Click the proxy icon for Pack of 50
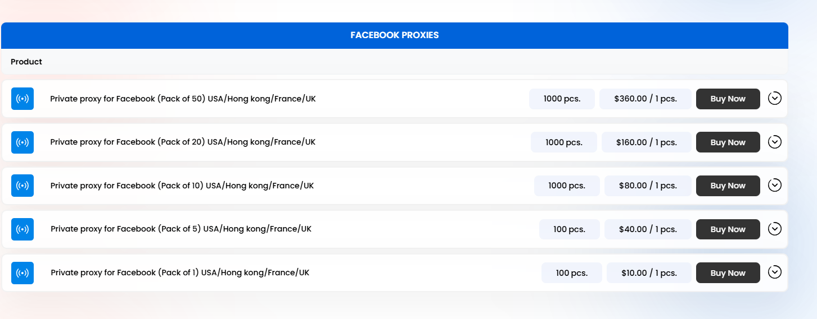The height and width of the screenshot is (319, 817). 22,99
